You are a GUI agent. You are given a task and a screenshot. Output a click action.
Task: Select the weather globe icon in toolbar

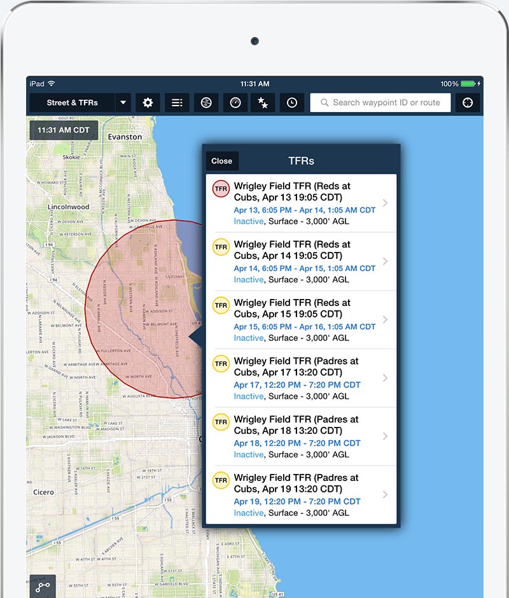(206, 102)
